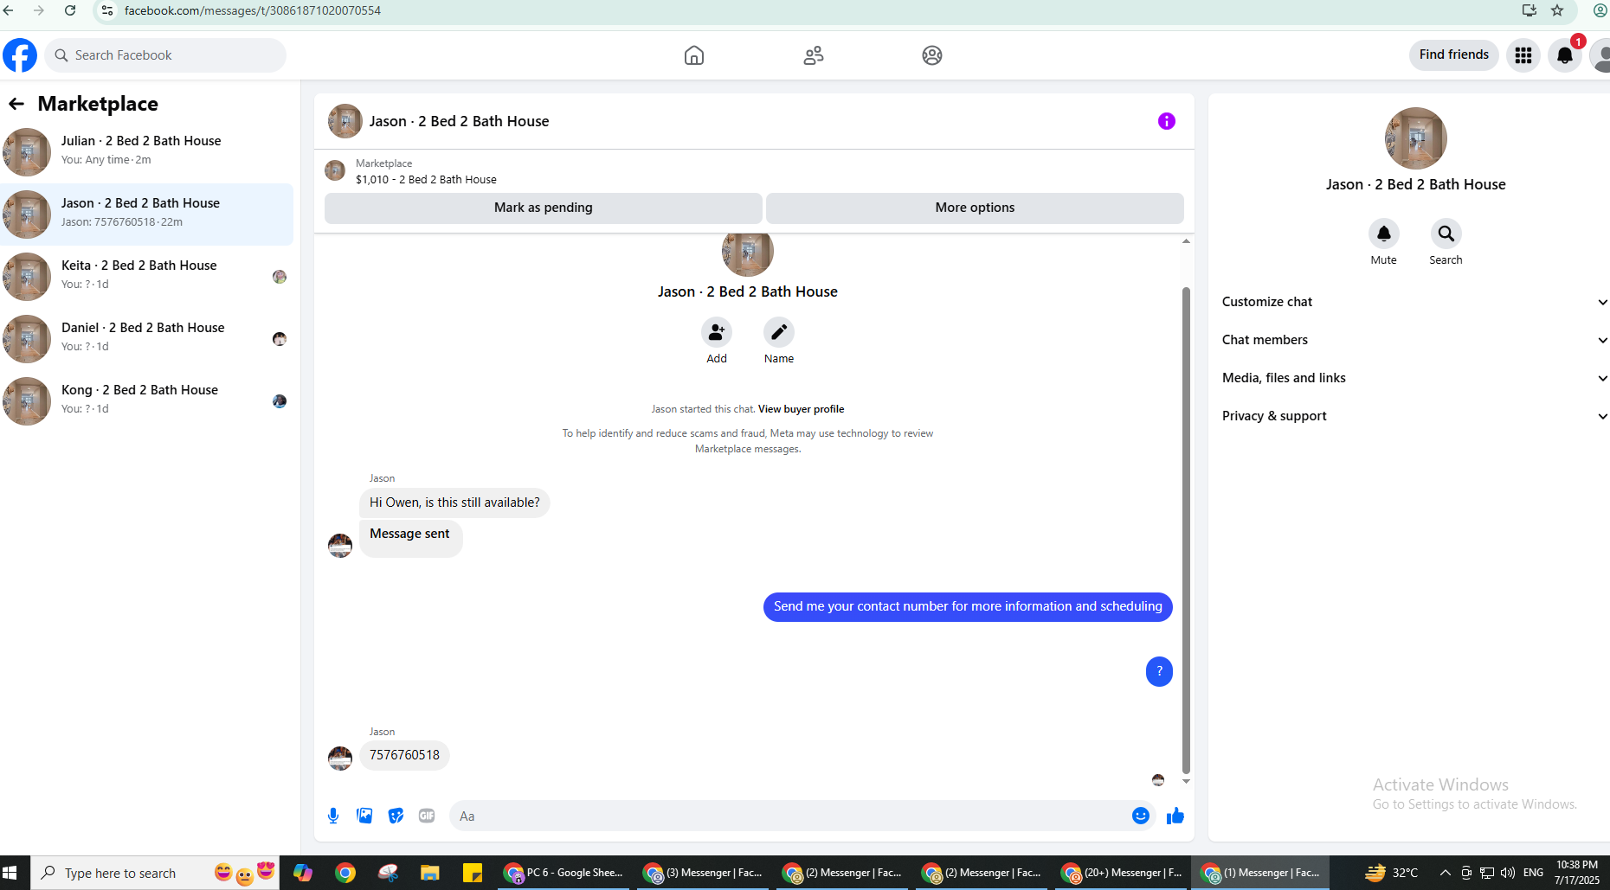The height and width of the screenshot is (890, 1610).
Task: Open the Groups icon in top navigation
Action: (x=932, y=55)
